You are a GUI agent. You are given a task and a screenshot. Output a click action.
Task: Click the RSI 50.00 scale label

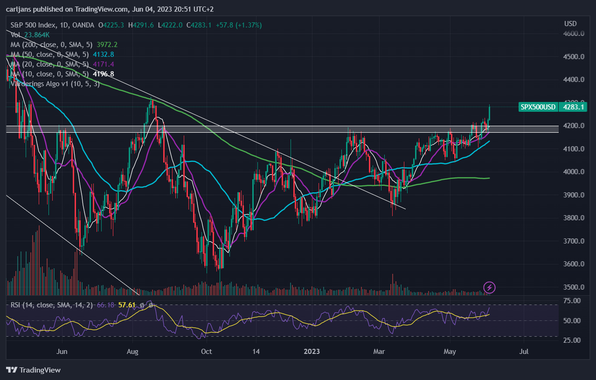(572, 321)
